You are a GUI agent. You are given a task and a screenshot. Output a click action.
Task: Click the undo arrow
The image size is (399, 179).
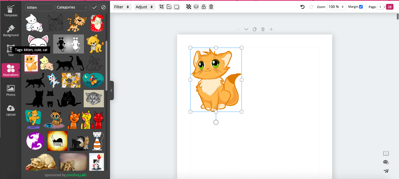click(302, 7)
